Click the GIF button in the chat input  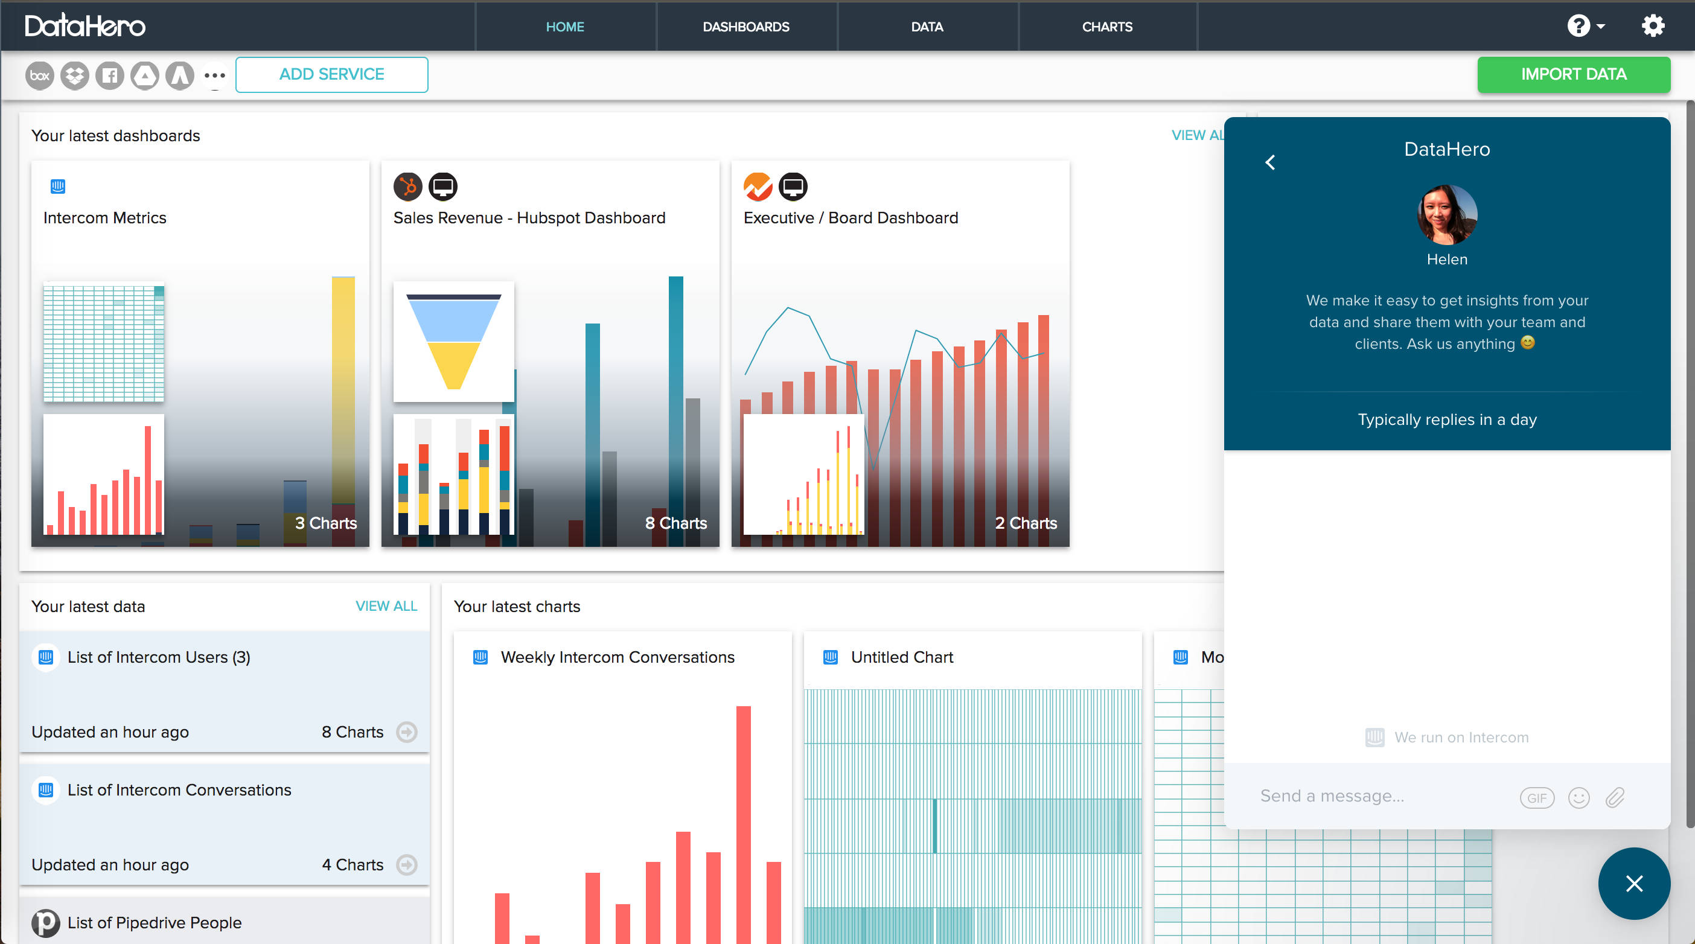tap(1536, 797)
